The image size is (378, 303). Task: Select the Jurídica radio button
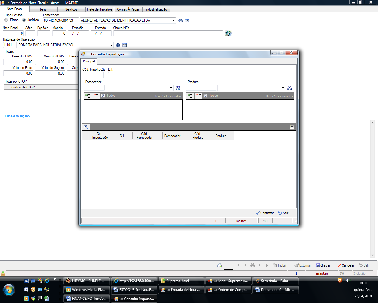(24, 20)
